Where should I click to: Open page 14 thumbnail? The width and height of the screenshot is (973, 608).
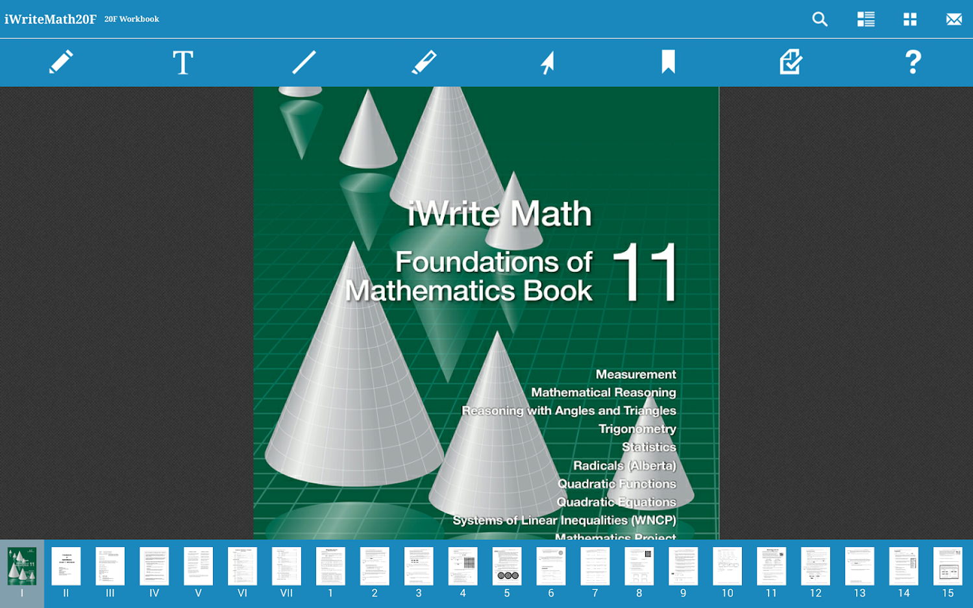[904, 566]
